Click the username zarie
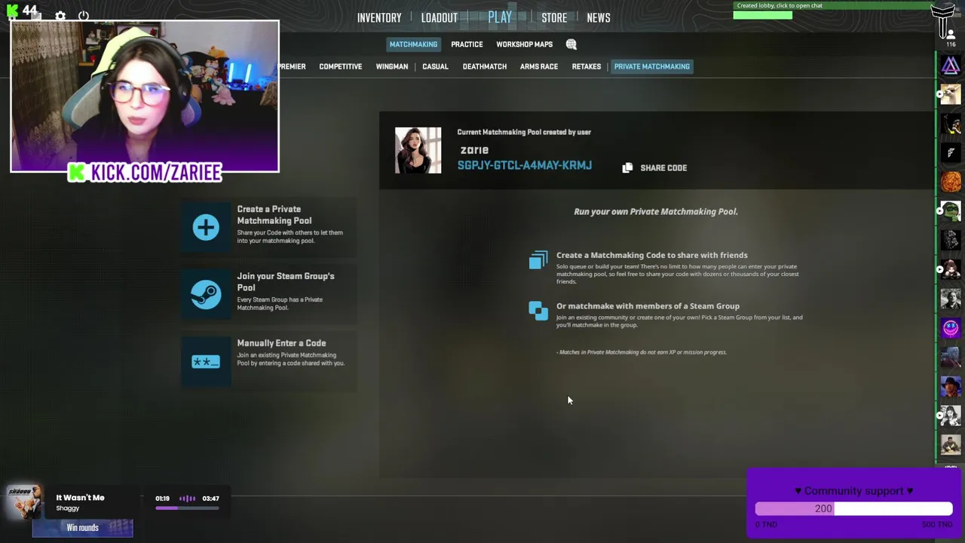The image size is (965, 543). point(474,150)
